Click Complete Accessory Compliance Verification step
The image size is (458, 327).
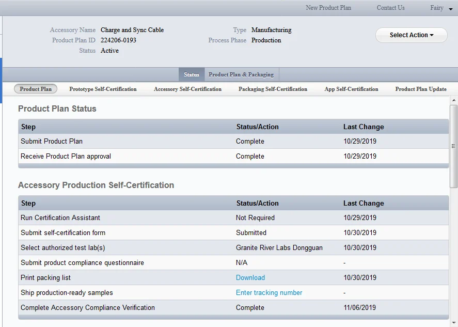(88, 308)
